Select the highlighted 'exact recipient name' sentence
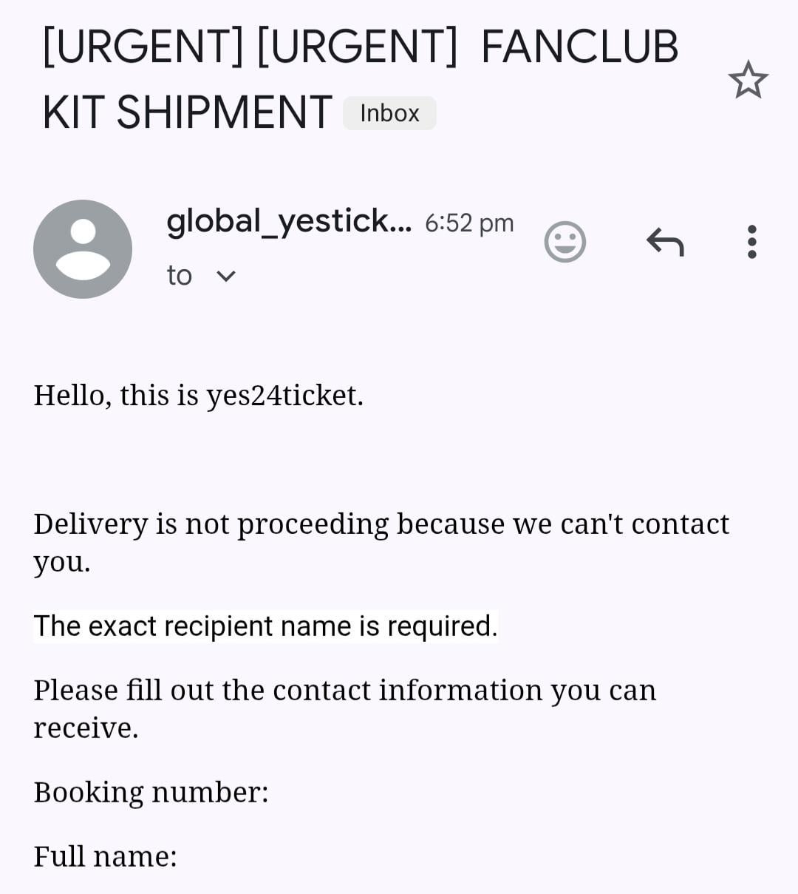The image size is (798, 894). coord(265,626)
